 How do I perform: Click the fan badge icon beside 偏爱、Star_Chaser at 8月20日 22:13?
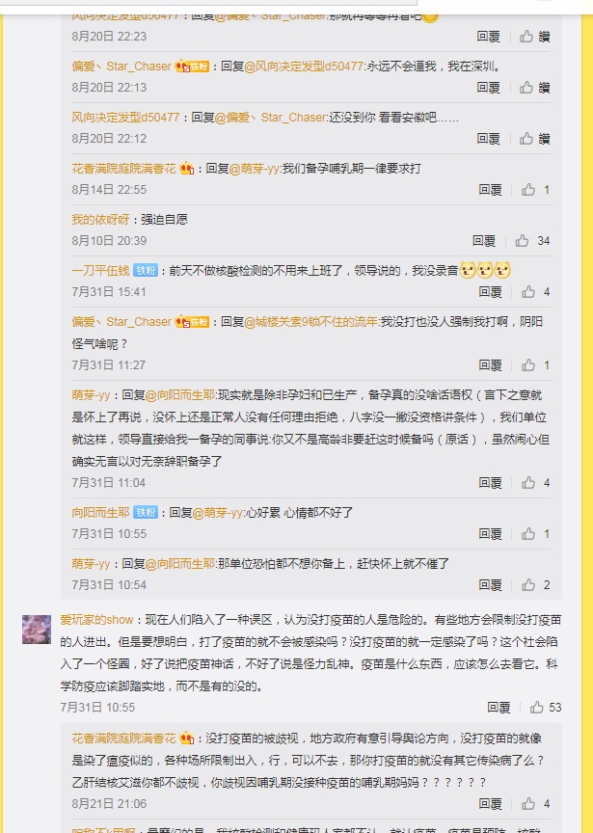(192, 67)
